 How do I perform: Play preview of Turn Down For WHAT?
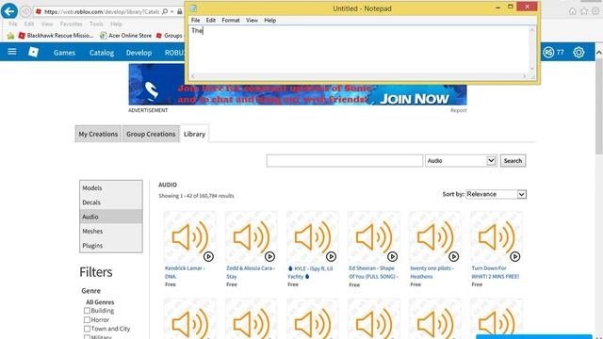[515, 256]
